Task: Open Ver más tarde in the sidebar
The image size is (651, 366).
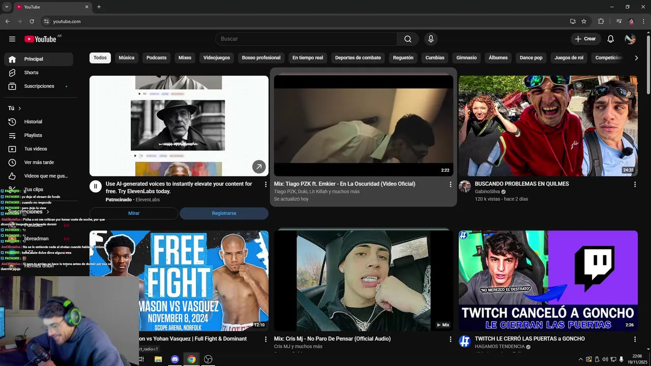Action: pyautogui.click(x=39, y=163)
